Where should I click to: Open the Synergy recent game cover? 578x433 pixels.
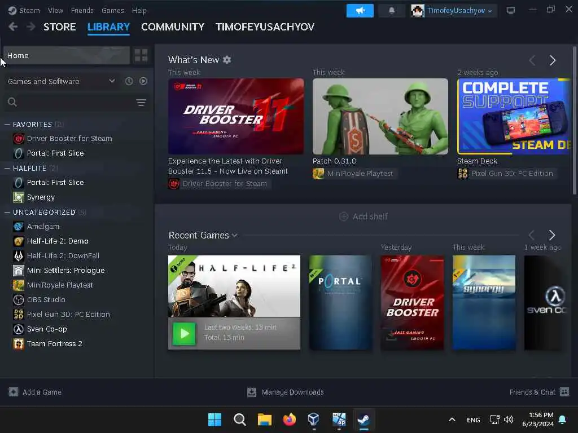click(x=484, y=302)
